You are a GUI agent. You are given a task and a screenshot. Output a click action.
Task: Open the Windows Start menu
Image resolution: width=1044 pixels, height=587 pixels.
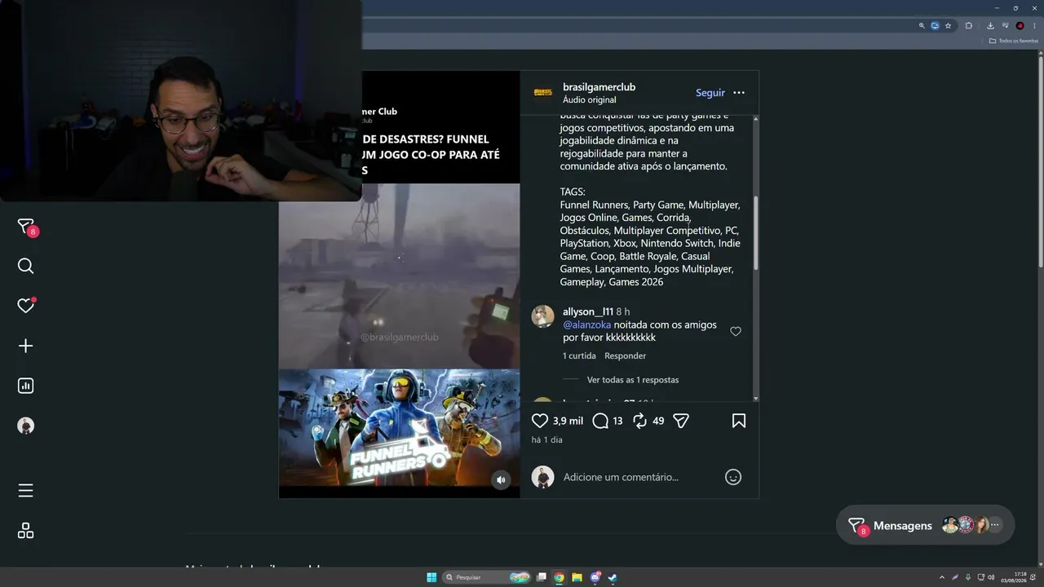click(431, 577)
